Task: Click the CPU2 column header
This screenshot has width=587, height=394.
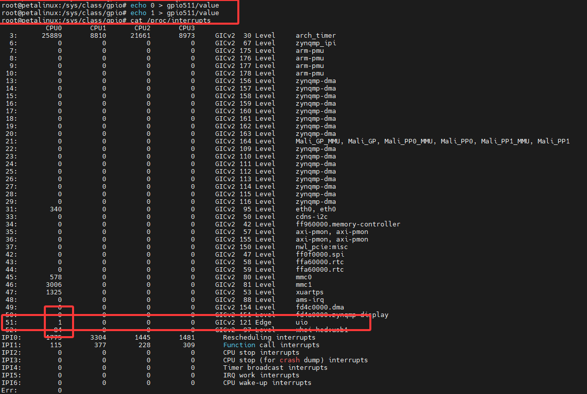Action: 143,28
